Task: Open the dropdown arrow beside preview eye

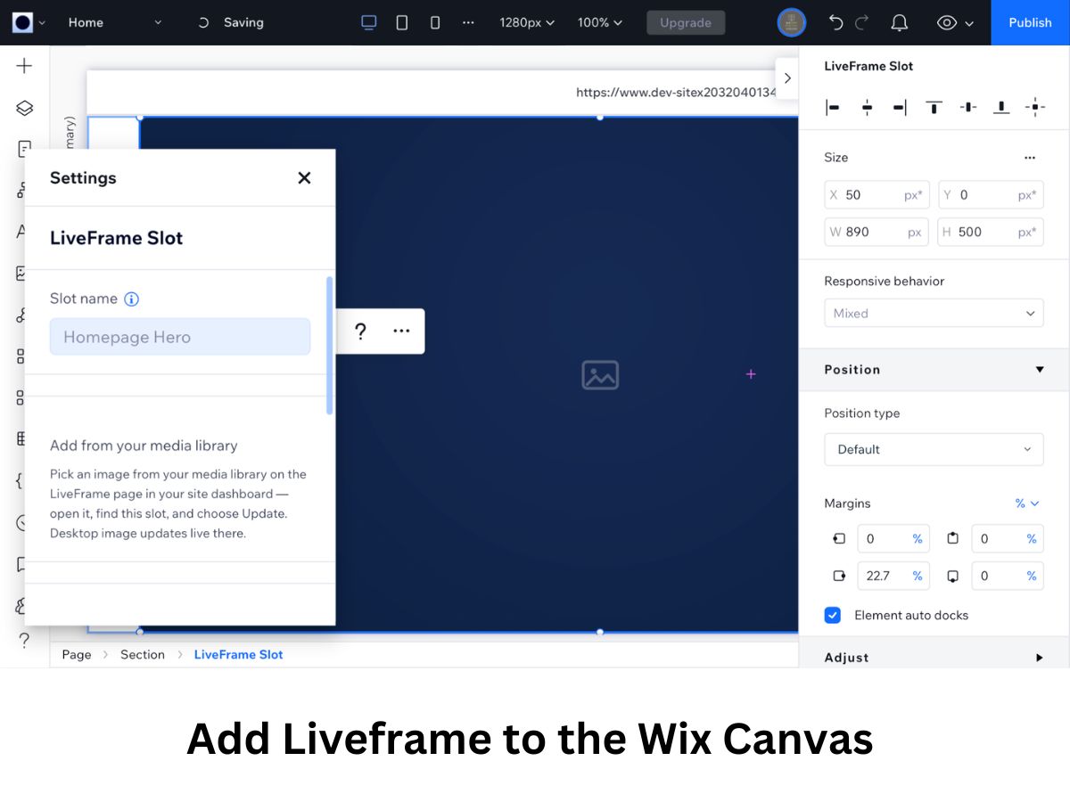Action: tap(969, 23)
